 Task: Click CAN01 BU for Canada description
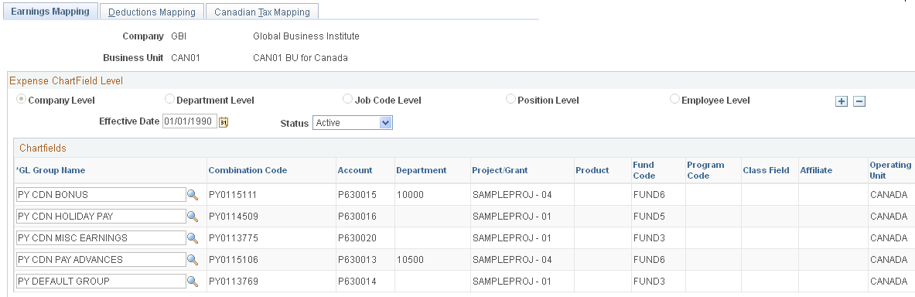coord(300,58)
